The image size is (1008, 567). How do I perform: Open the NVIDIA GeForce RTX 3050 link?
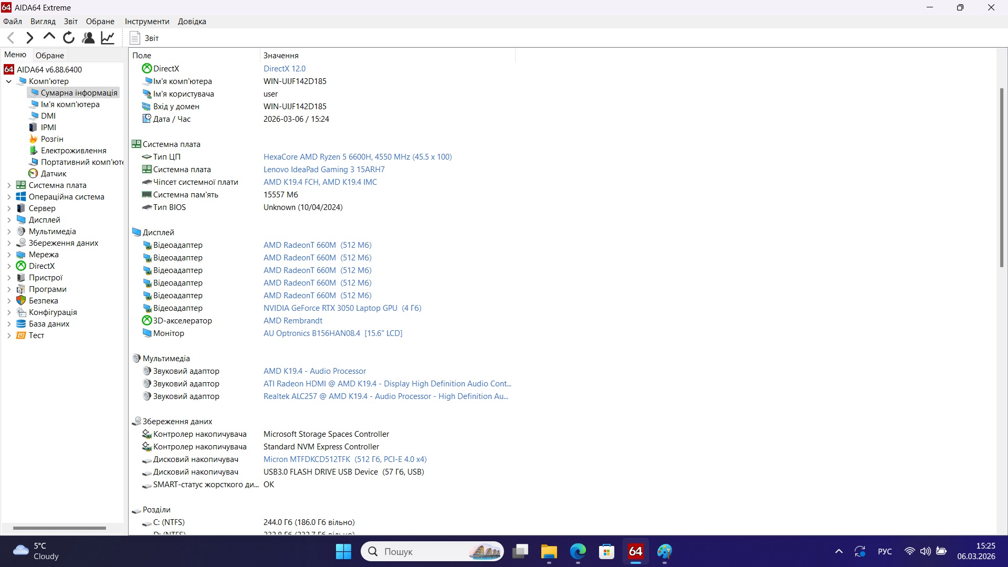[x=342, y=308]
